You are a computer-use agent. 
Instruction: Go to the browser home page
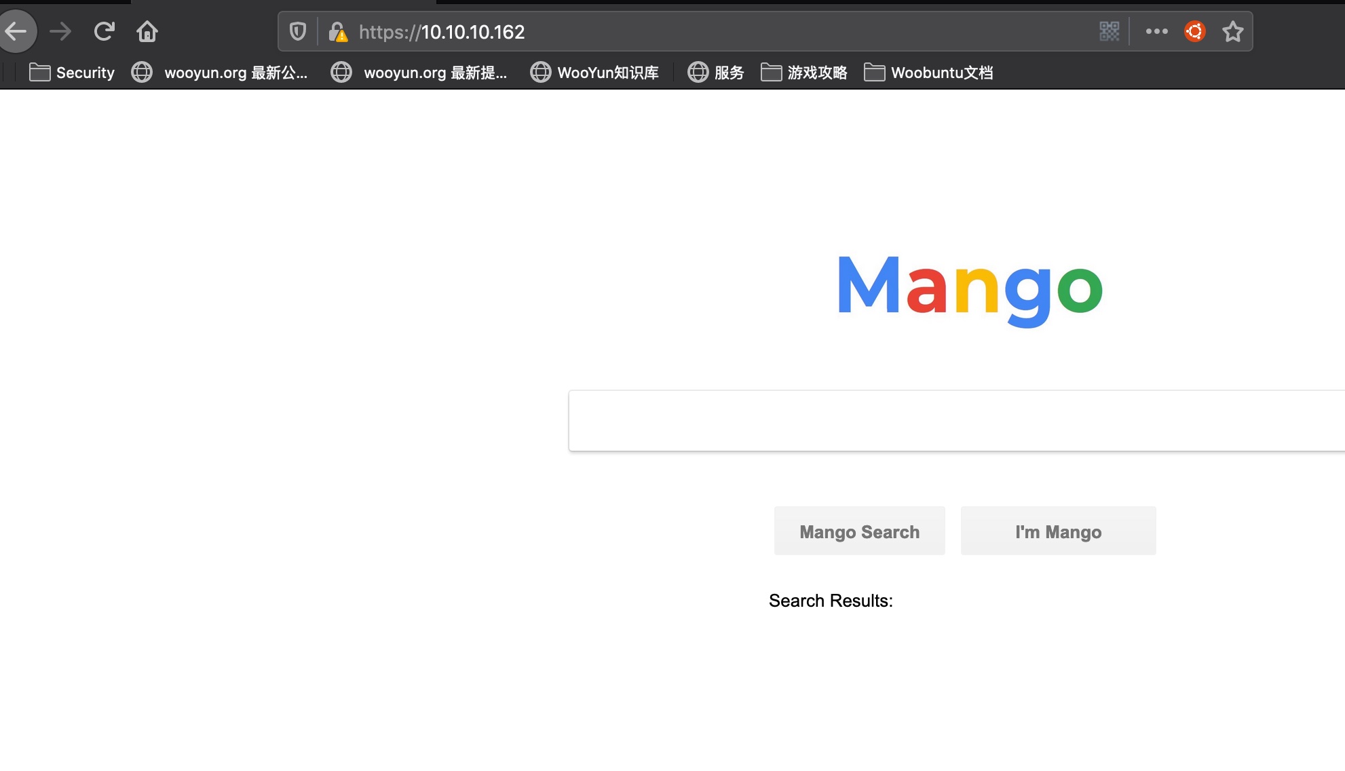147,31
